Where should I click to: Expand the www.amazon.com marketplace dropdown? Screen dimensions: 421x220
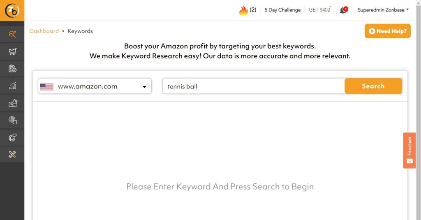click(x=95, y=86)
